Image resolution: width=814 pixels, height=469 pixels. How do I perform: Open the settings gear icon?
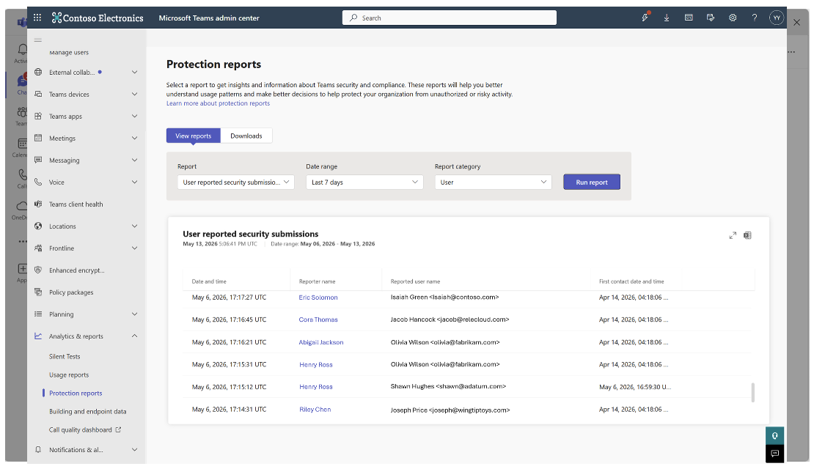click(x=733, y=18)
